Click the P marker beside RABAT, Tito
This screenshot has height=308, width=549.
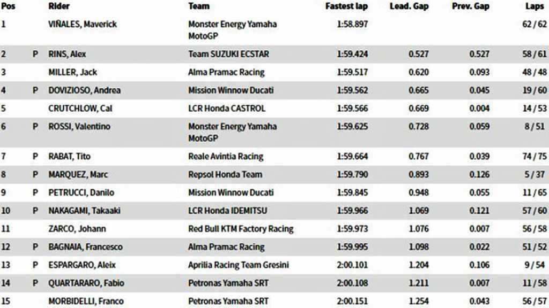coord(35,157)
